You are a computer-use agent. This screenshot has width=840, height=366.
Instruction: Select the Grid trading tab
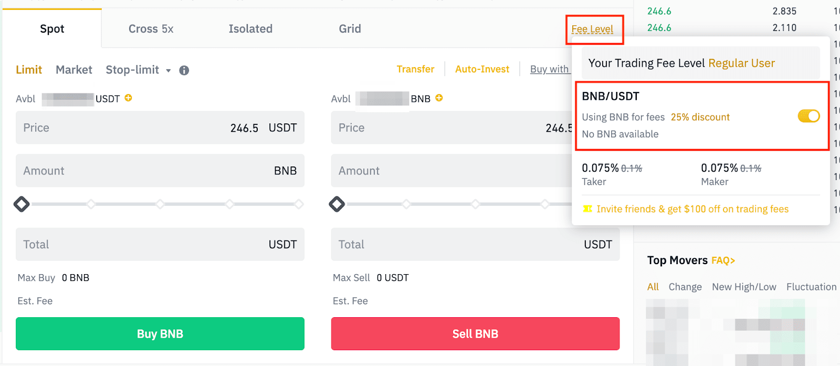tap(350, 29)
